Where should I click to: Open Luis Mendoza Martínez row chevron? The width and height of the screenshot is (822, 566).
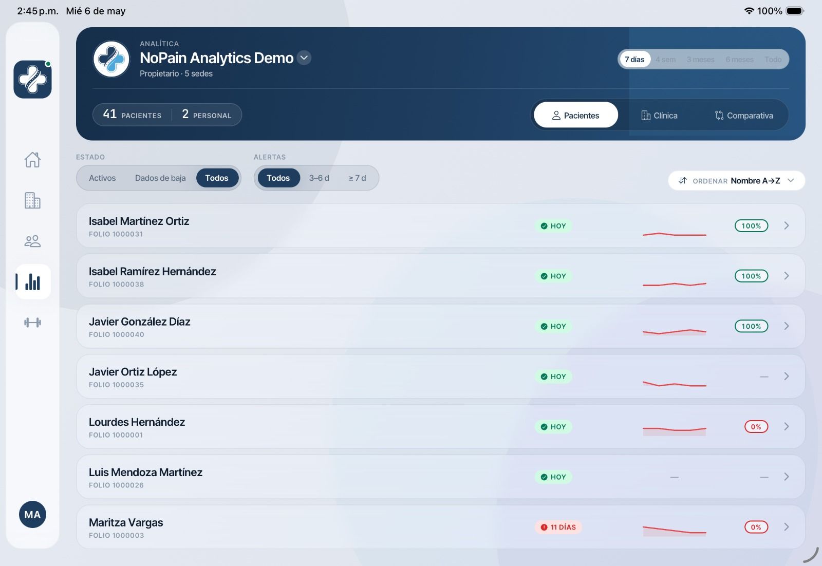787,477
